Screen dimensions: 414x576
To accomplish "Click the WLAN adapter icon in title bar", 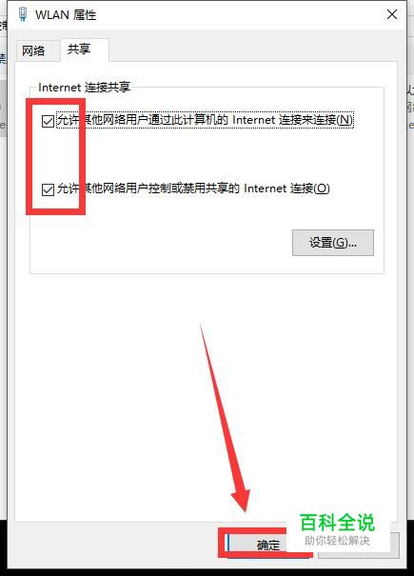I will pos(23,14).
